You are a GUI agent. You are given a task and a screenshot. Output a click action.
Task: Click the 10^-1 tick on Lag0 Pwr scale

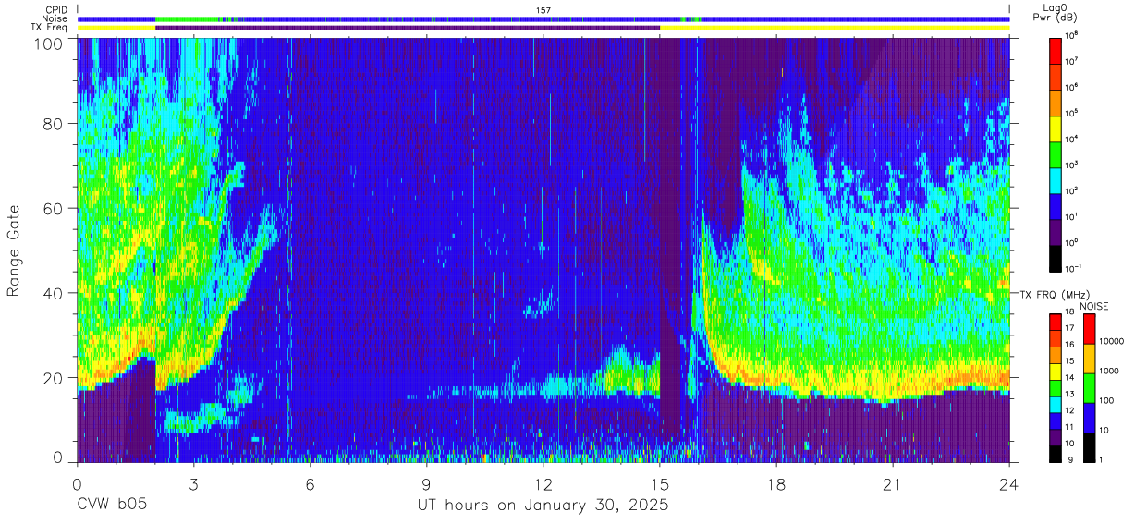[x=1073, y=268]
